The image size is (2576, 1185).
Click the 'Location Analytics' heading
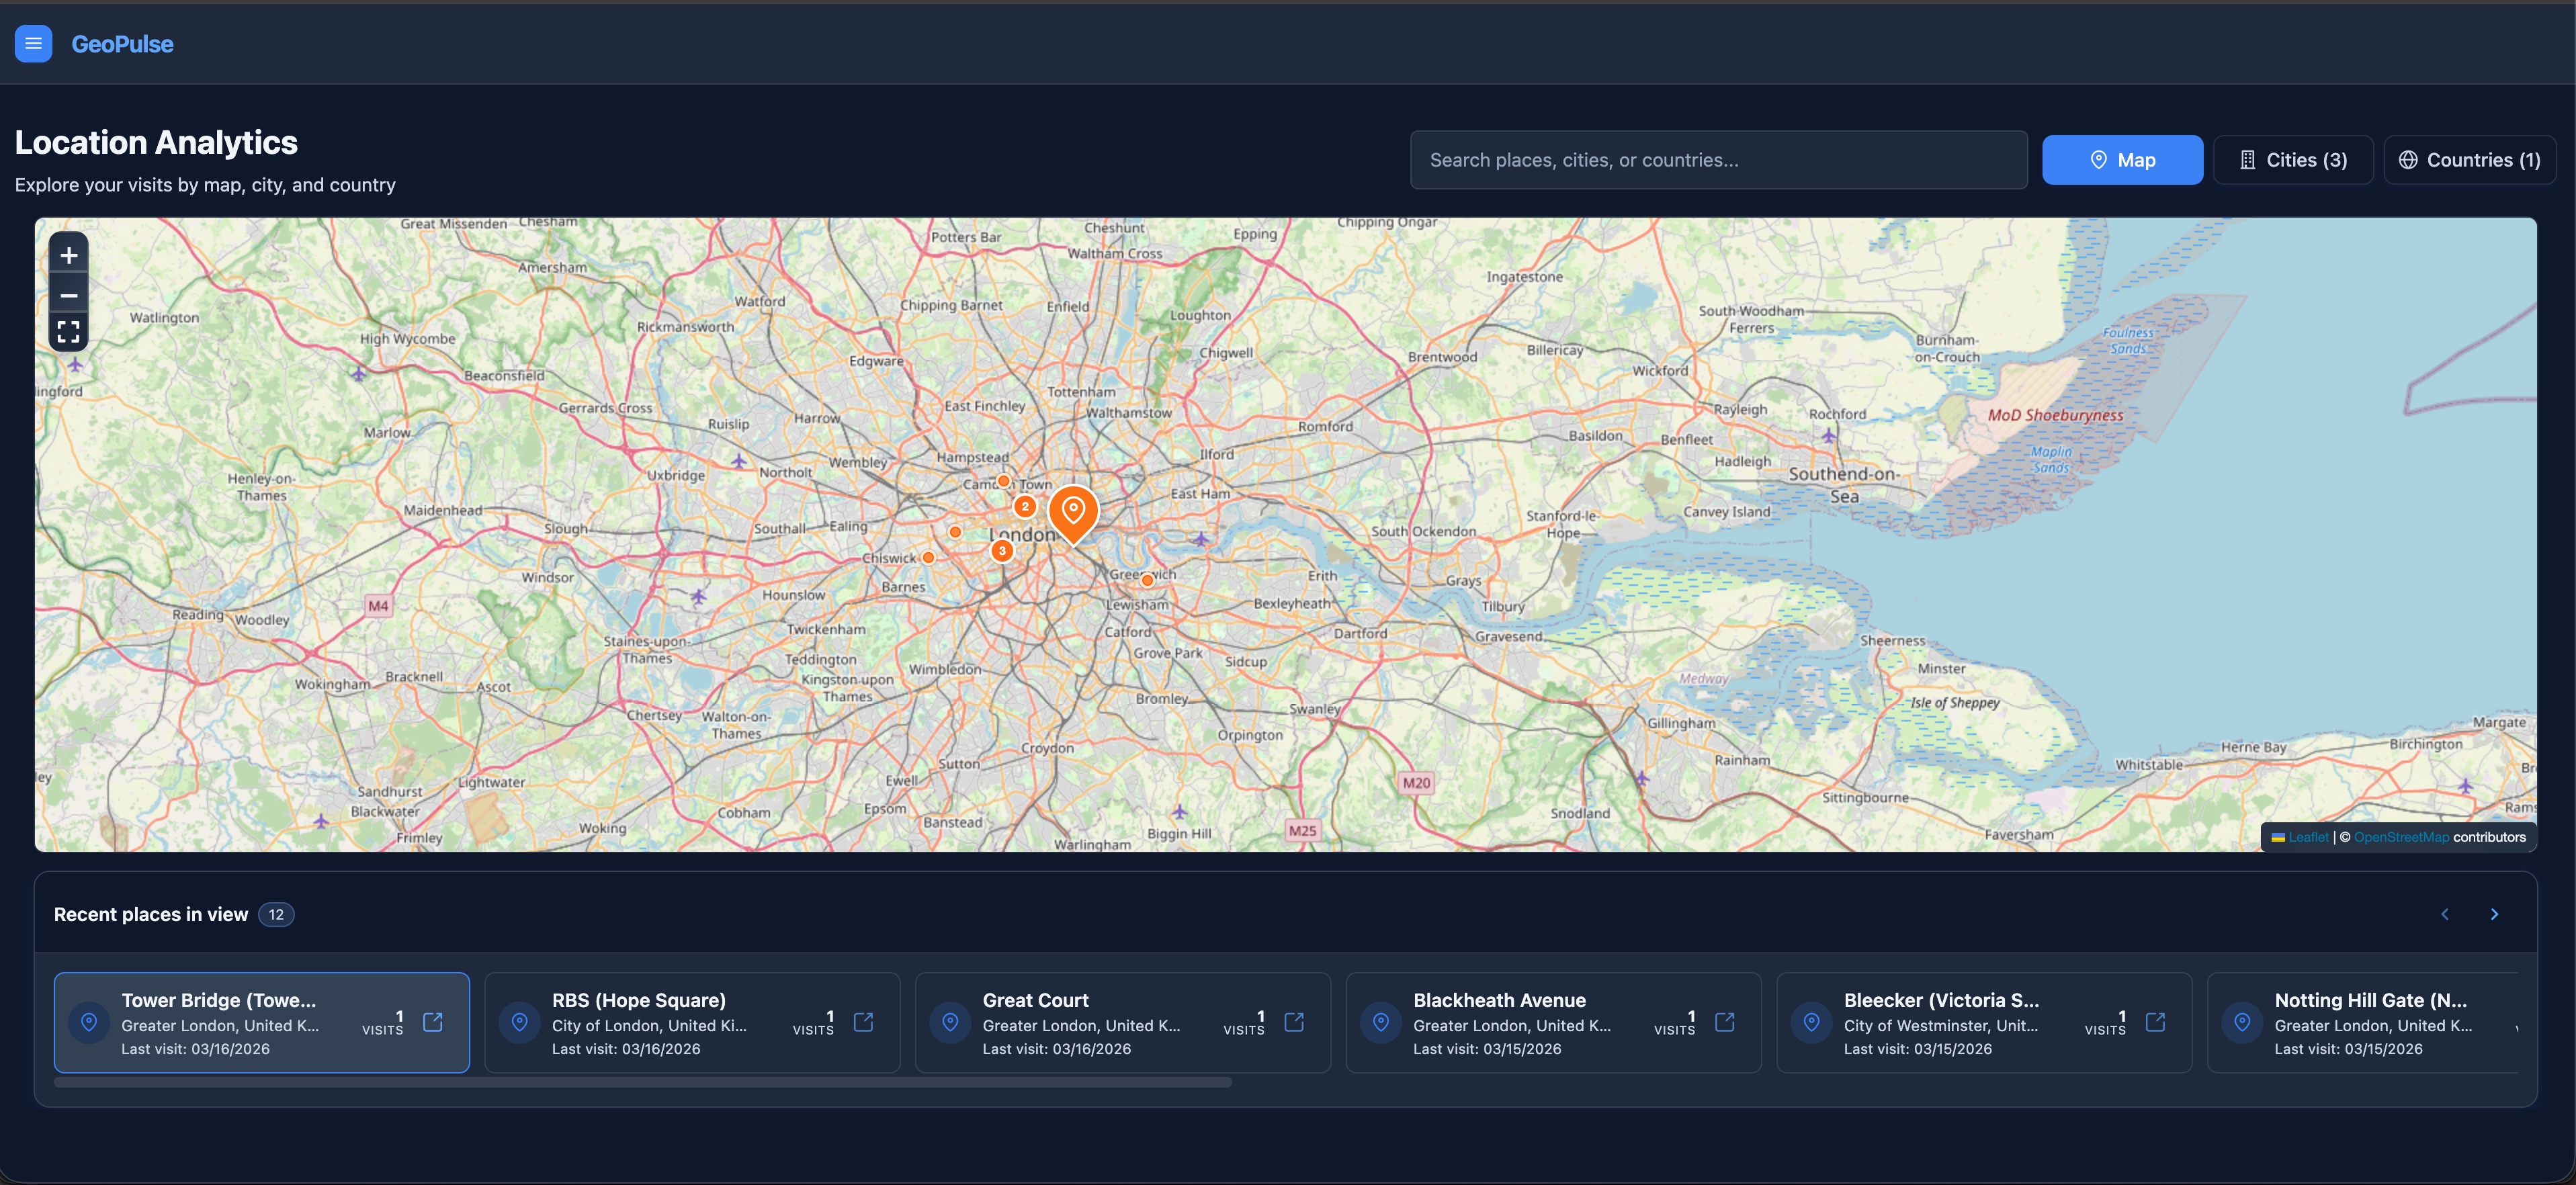(156, 142)
